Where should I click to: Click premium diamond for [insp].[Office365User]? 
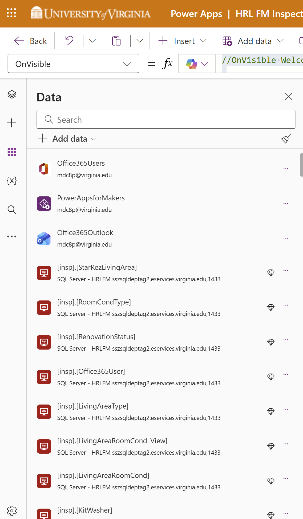[271, 377]
